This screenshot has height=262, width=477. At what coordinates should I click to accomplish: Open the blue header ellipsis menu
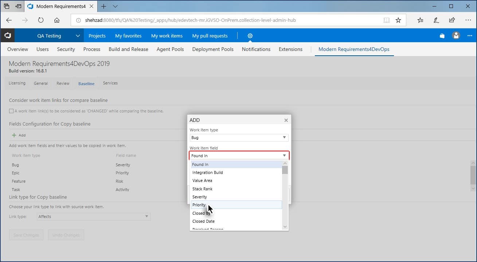click(x=470, y=36)
